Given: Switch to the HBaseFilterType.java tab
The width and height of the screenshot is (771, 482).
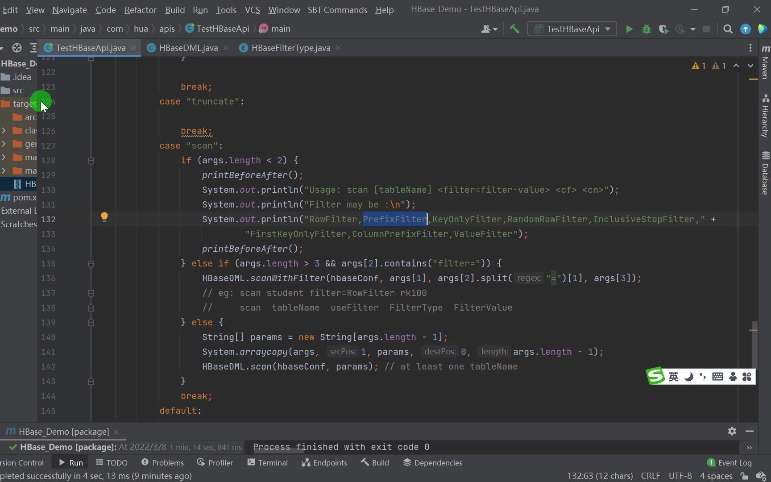Looking at the screenshot, I should pyautogui.click(x=290, y=48).
